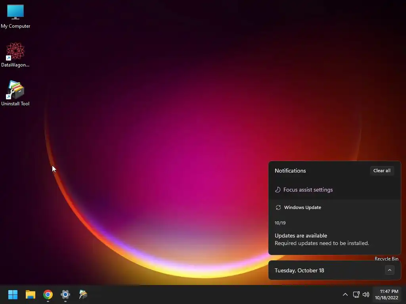Select the DataWagon desktop shortcut
The image size is (406, 304).
15,55
